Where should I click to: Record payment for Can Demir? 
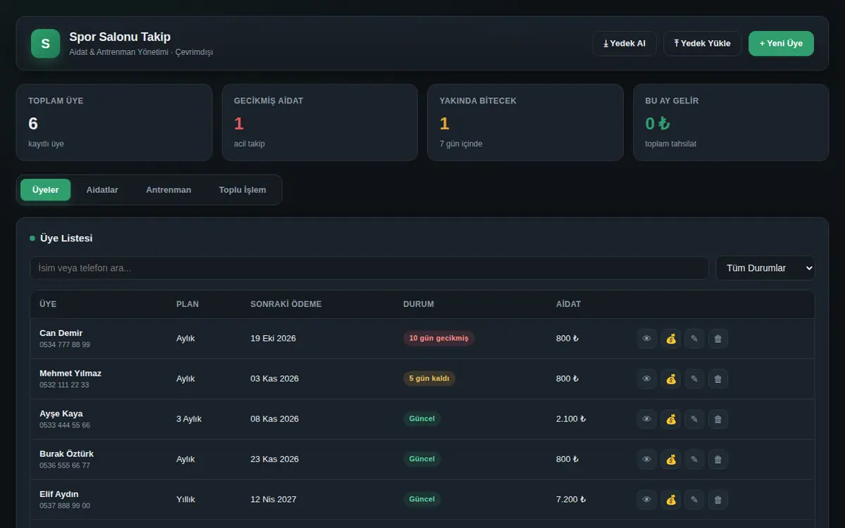pos(670,339)
